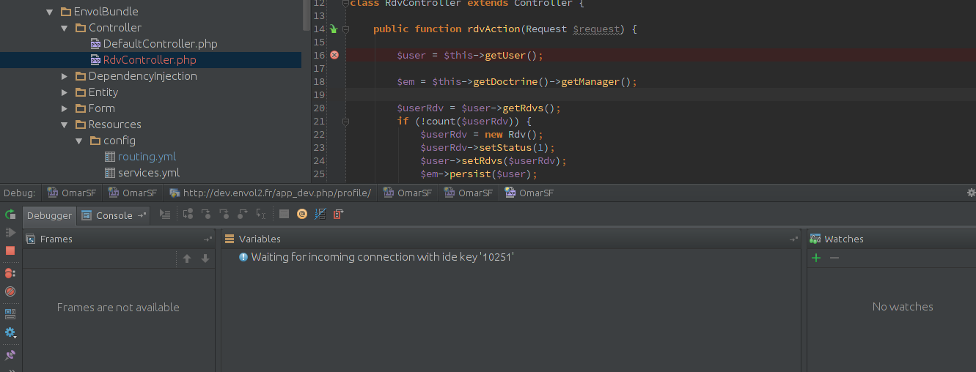Hide the Variables panel using its header arrow
976x372 pixels.
coord(794,239)
